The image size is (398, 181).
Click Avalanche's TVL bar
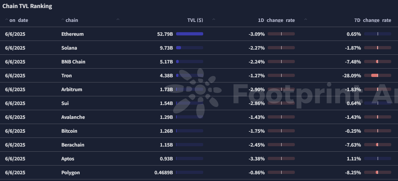click(x=189, y=117)
